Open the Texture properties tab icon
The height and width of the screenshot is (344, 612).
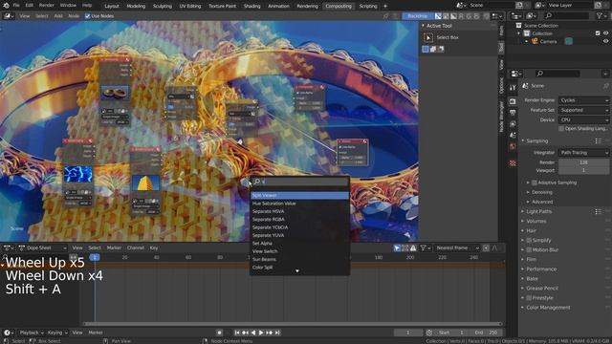point(513,163)
